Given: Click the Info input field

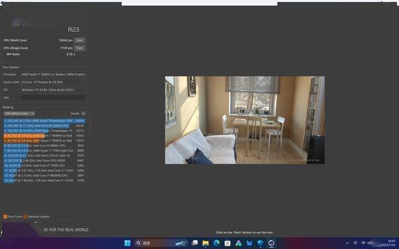Looking at the screenshot, I should [53, 98].
